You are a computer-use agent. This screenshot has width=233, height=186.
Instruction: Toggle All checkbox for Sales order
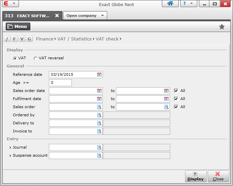pos(176,107)
